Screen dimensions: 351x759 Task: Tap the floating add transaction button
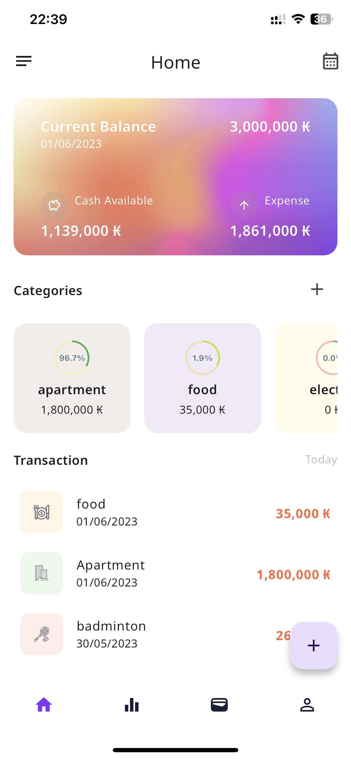click(313, 645)
